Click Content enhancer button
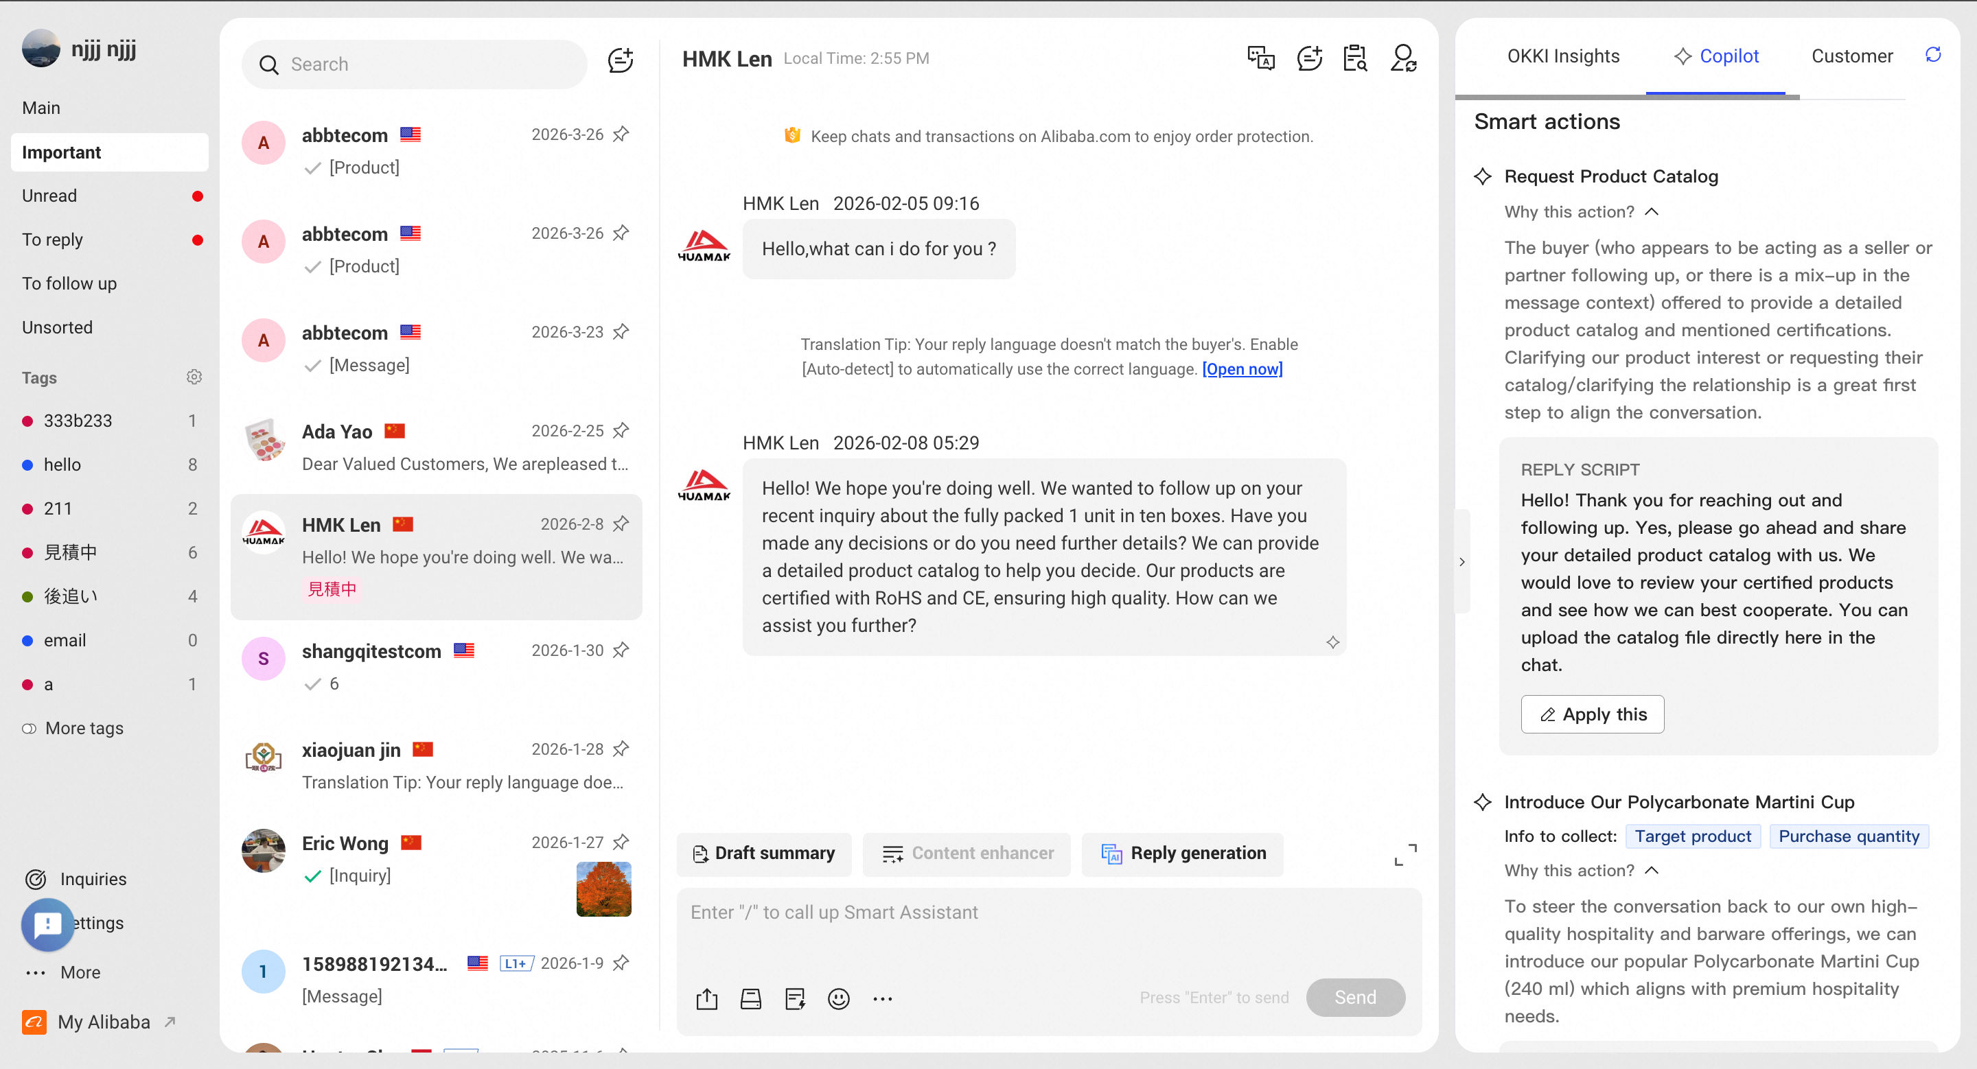Viewport: 1977px width, 1069px height. [x=967, y=854]
